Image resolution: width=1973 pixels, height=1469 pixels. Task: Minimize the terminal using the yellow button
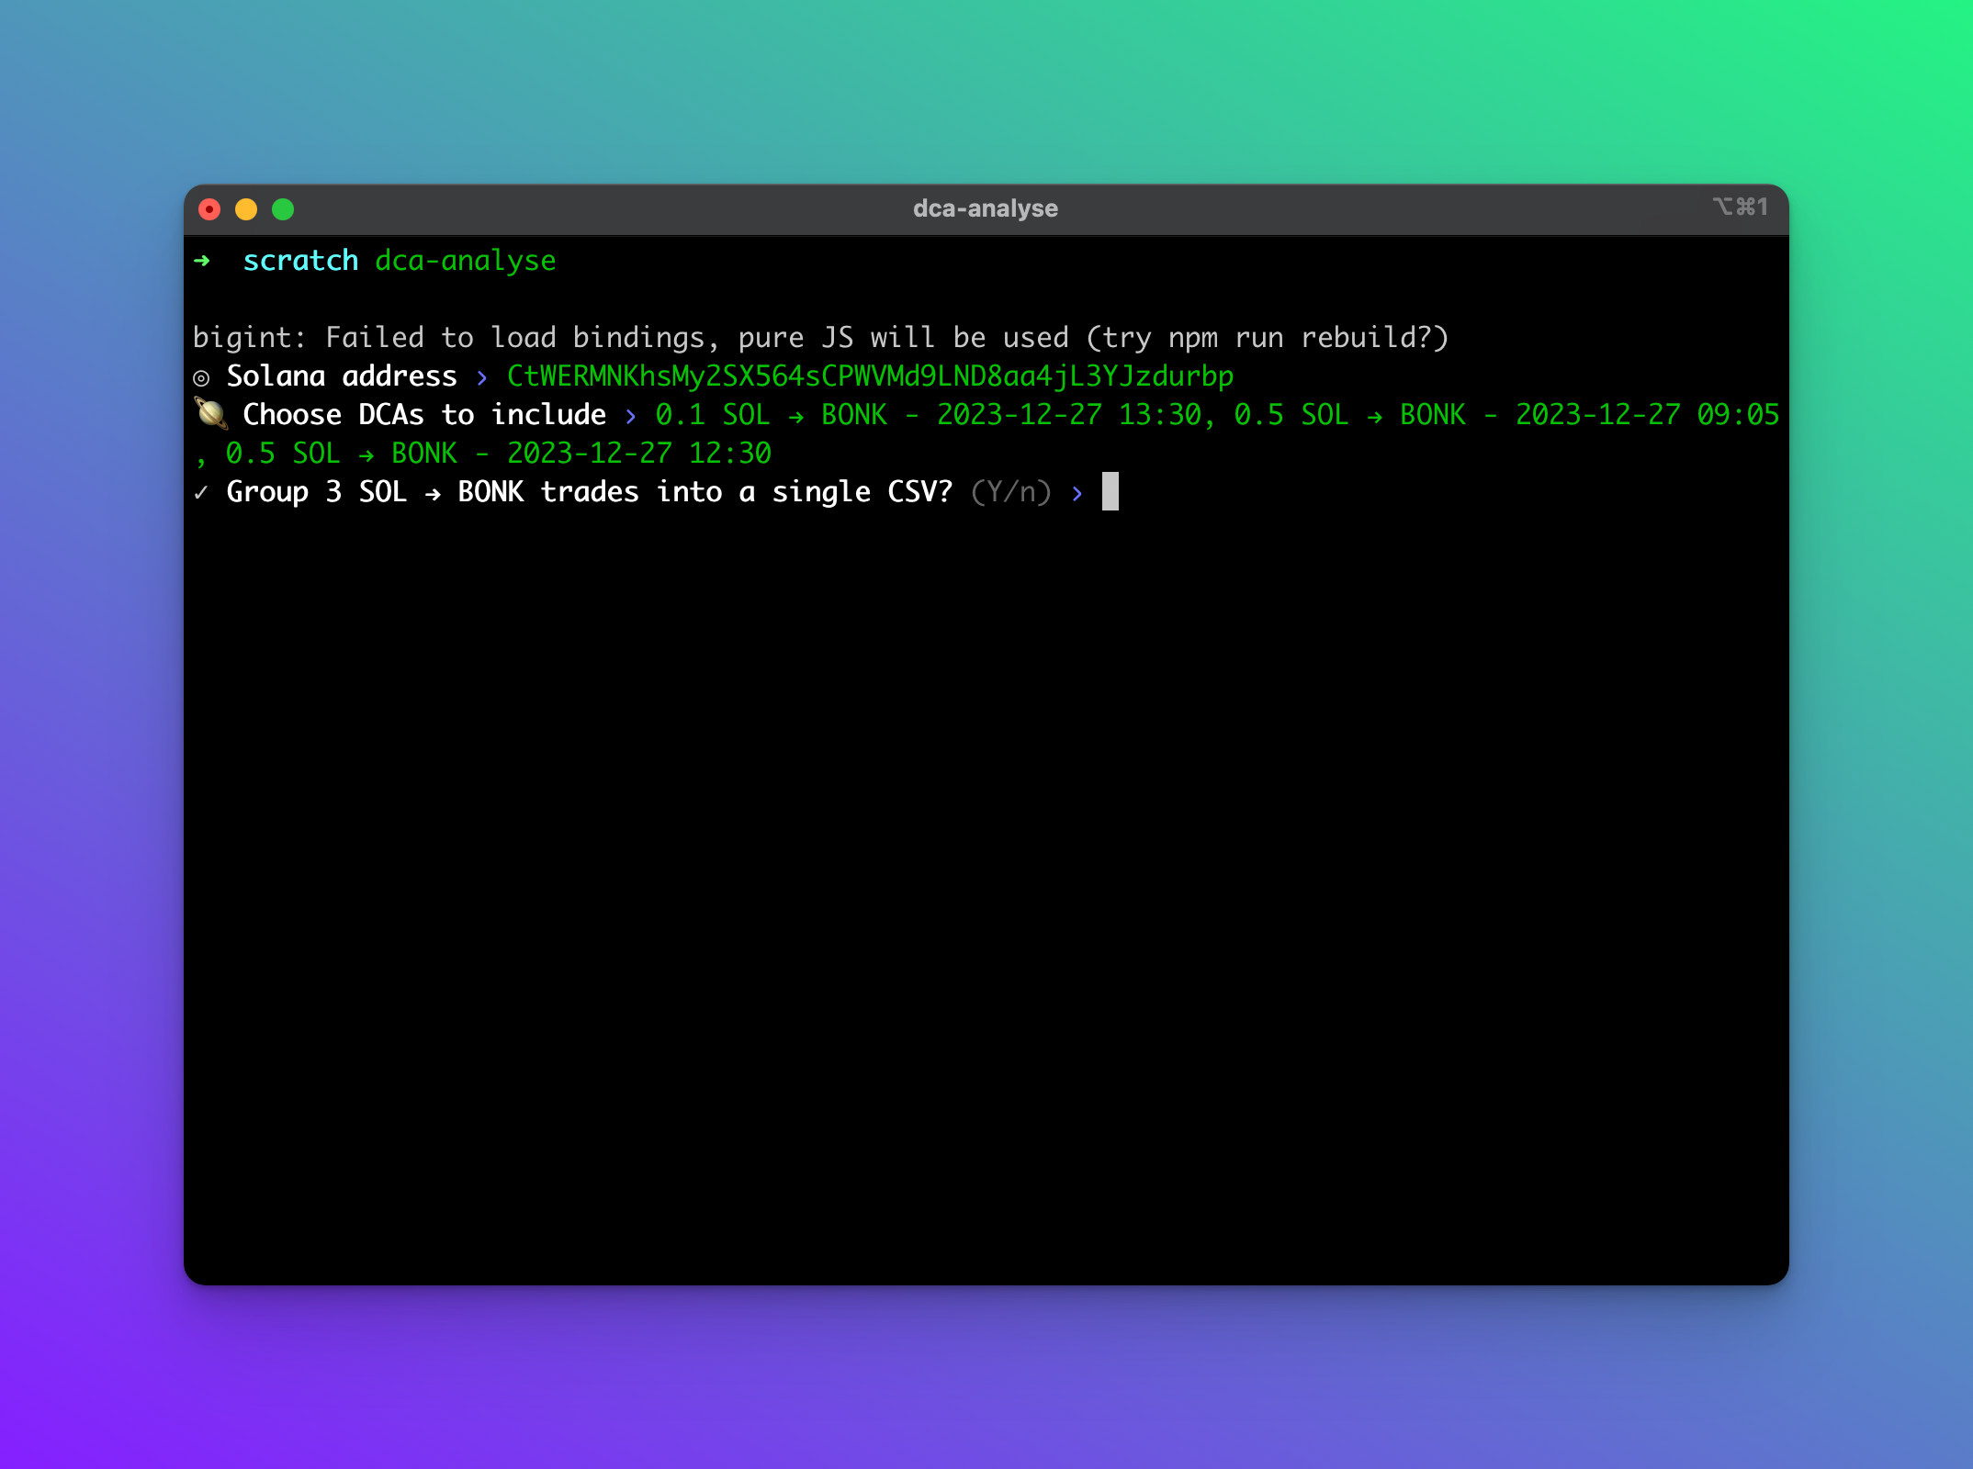point(246,209)
